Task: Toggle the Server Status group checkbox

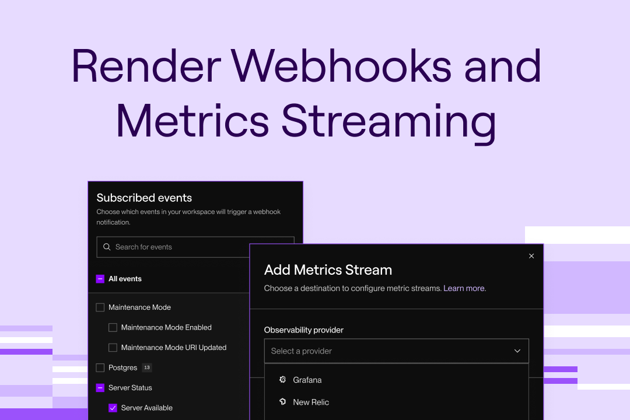Action: [100, 388]
